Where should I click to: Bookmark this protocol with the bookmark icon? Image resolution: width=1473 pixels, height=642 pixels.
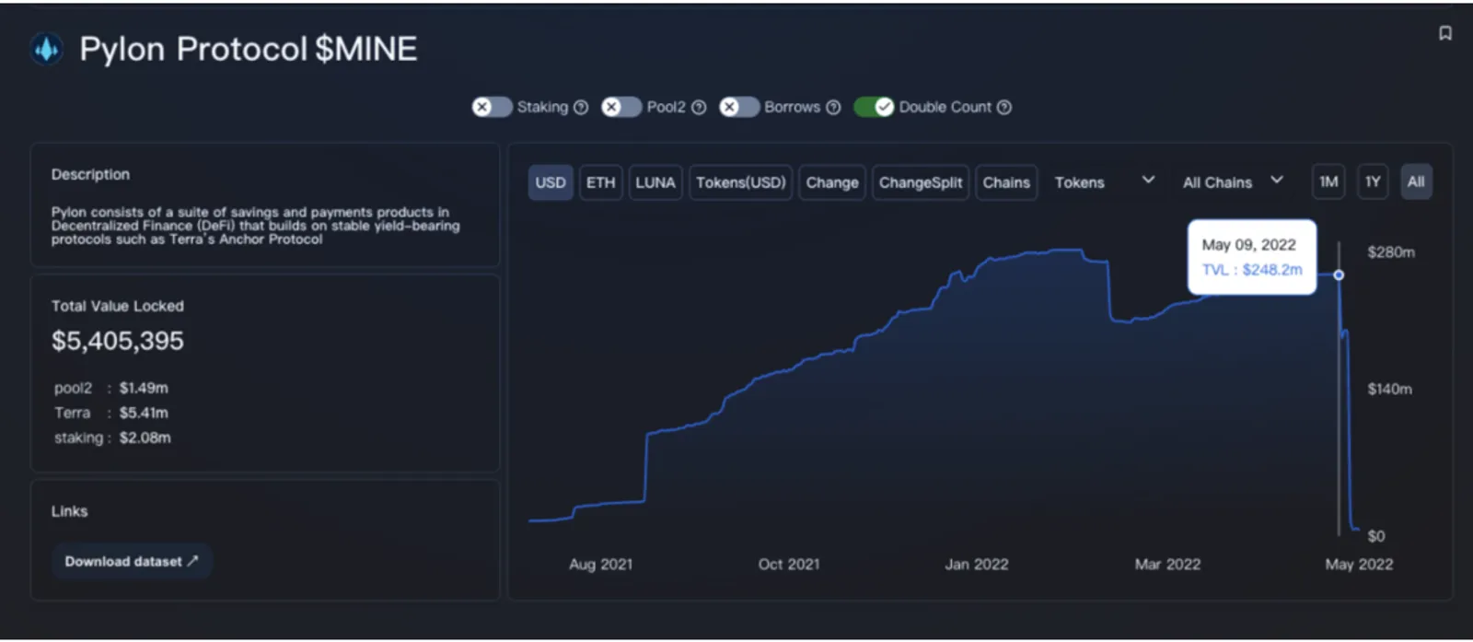tap(1445, 33)
